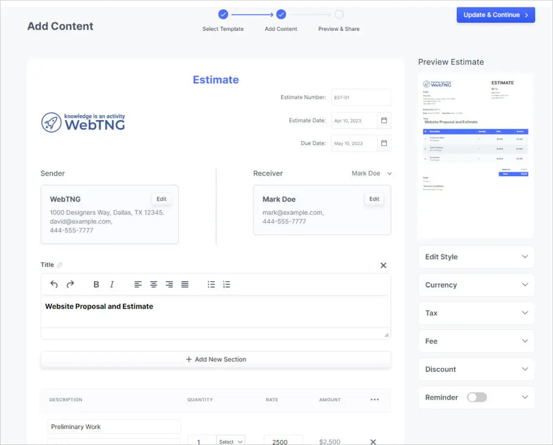Open the three-dot menu on the items table
The width and height of the screenshot is (553, 445).
[375, 399]
